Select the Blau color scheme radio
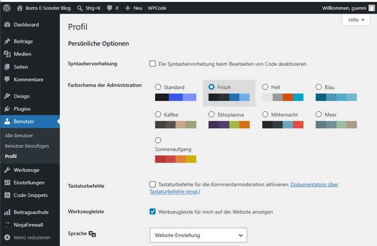Screen dimensions: 377x246 (x=319, y=87)
